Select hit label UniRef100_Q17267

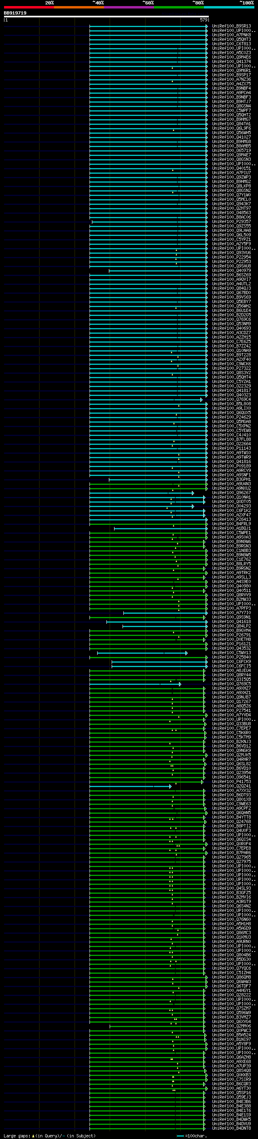tap(231, 701)
